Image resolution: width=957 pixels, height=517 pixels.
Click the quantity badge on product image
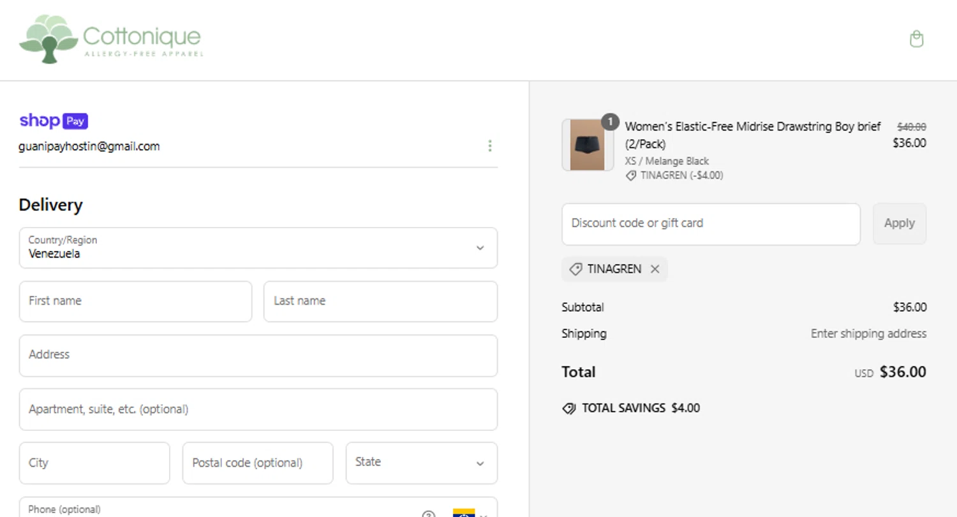610,122
